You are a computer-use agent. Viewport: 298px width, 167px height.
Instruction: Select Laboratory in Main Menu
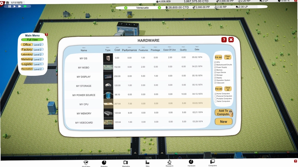pos(27,54)
